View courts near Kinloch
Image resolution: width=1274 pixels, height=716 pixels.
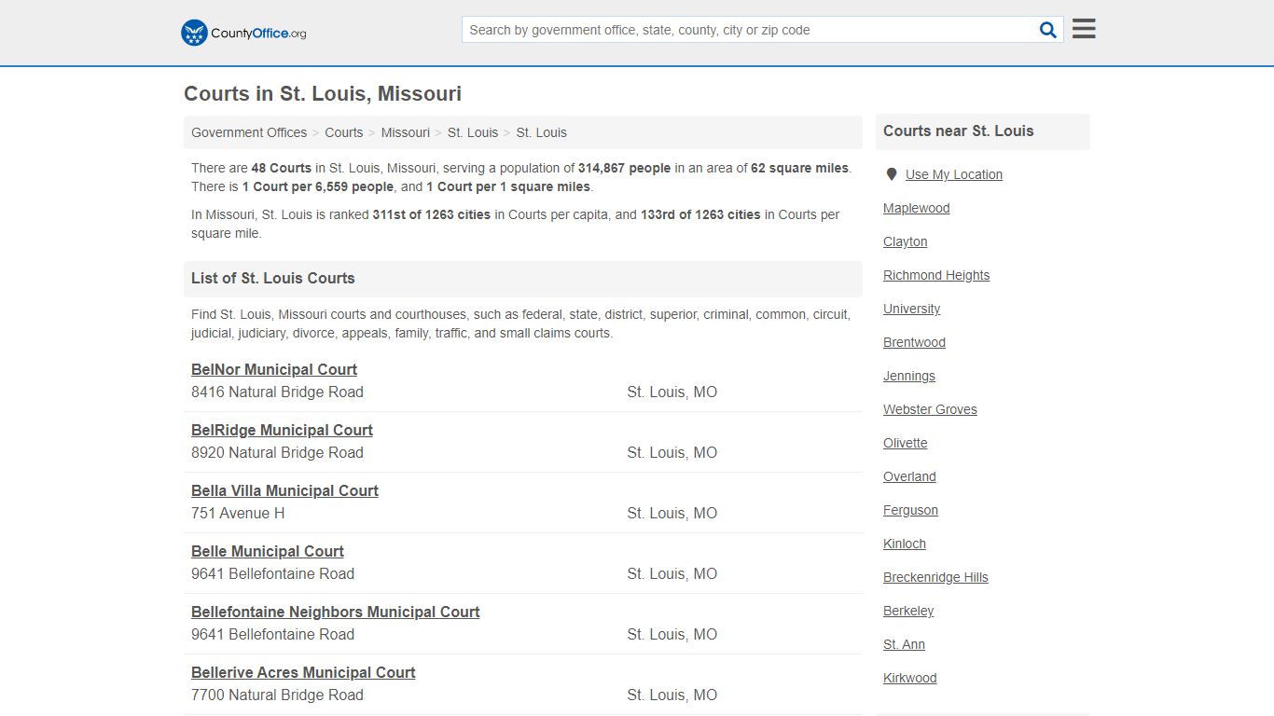coord(905,544)
